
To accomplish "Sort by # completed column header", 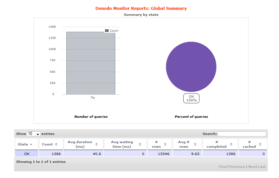I will [x=220, y=144].
